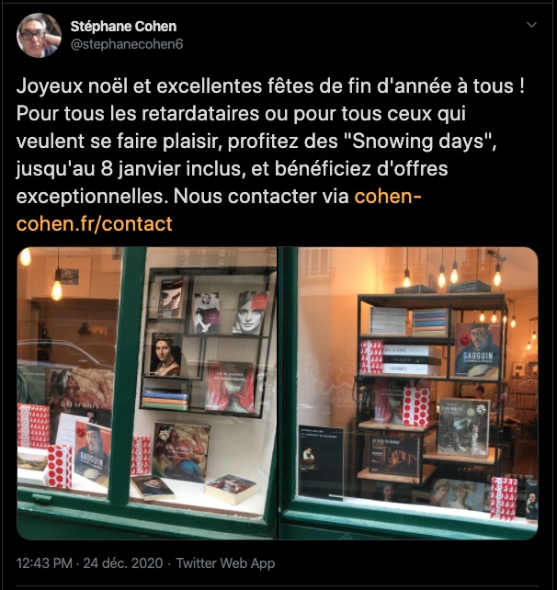Screen dimensions: 557x590
Task: Open Stéphane Cohen's profile avatar
Action: 40,35
